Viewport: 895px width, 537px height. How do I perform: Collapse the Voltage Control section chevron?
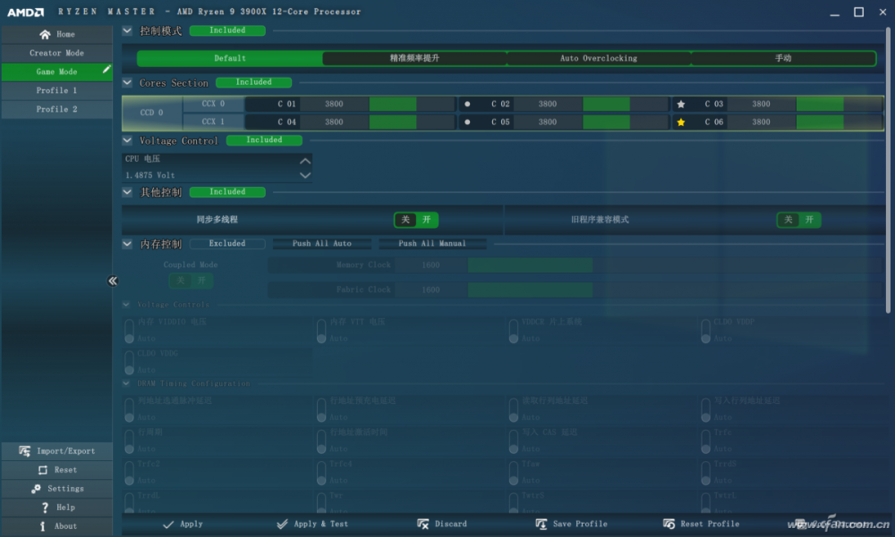(127, 140)
